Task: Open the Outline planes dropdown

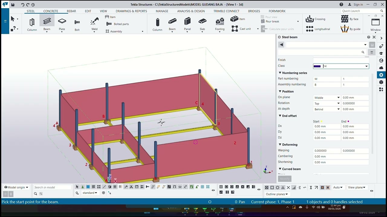Action: pyautogui.click(x=277, y=194)
